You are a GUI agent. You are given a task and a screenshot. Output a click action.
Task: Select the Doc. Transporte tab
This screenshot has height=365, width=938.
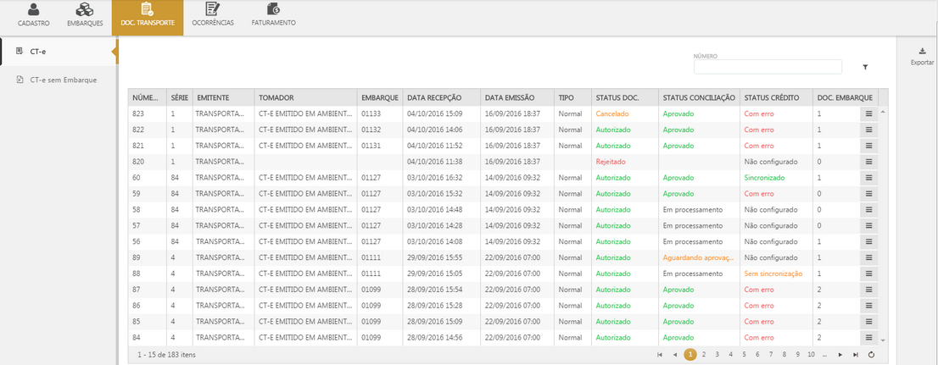coord(147,15)
